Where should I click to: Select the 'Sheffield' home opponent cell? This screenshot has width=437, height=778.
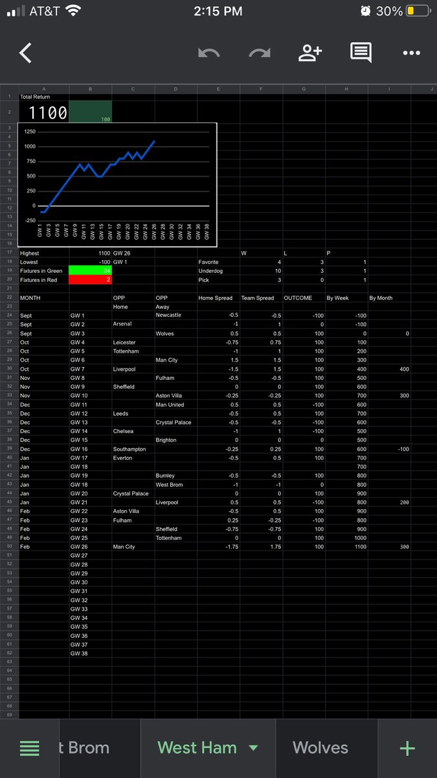click(133, 387)
